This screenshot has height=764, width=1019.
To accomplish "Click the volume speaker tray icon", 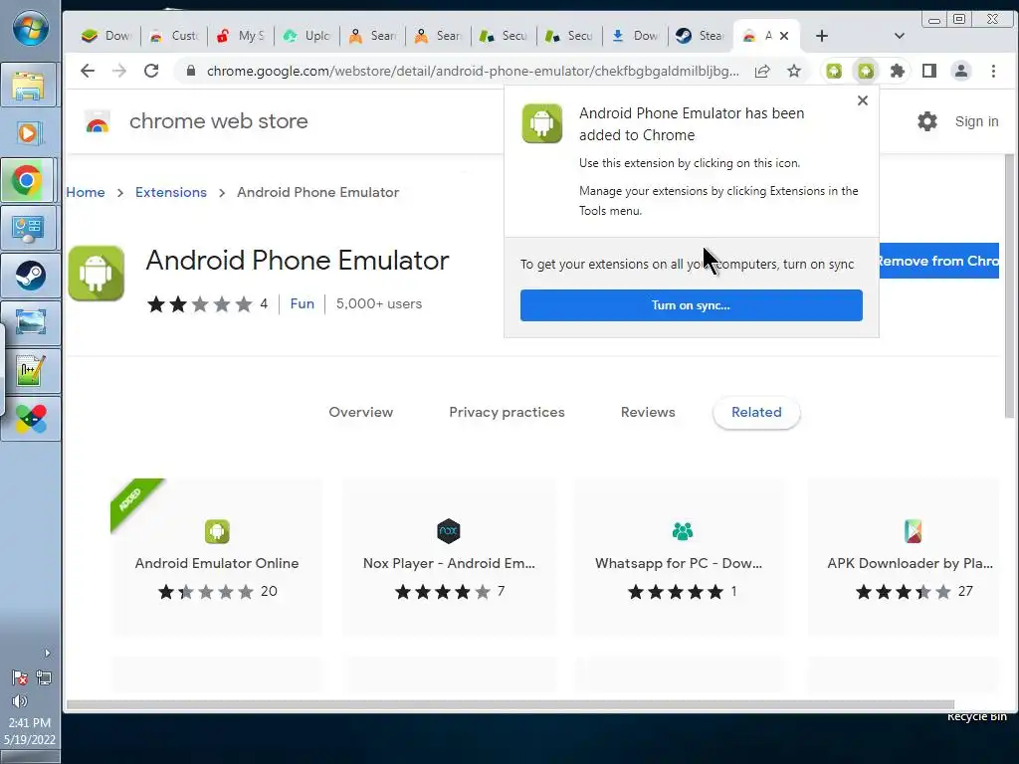I will coord(20,701).
